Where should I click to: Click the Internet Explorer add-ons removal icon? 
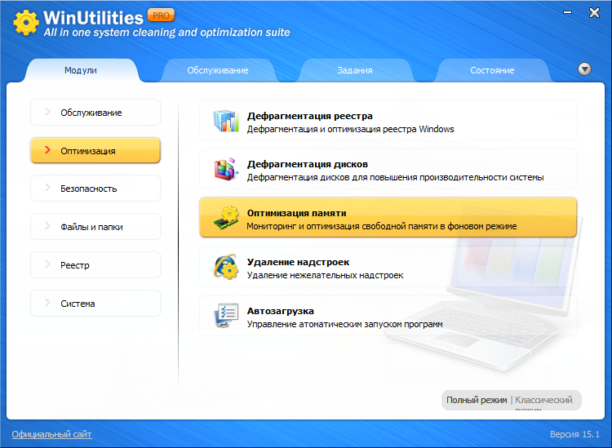pyautogui.click(x=226, y=267)
